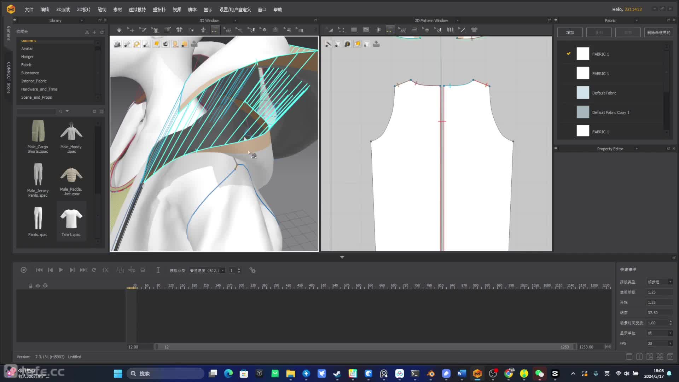Open the 缝纫 menu
The height and width of the screenshot is (382, 679).
click(x=102, y=10)
